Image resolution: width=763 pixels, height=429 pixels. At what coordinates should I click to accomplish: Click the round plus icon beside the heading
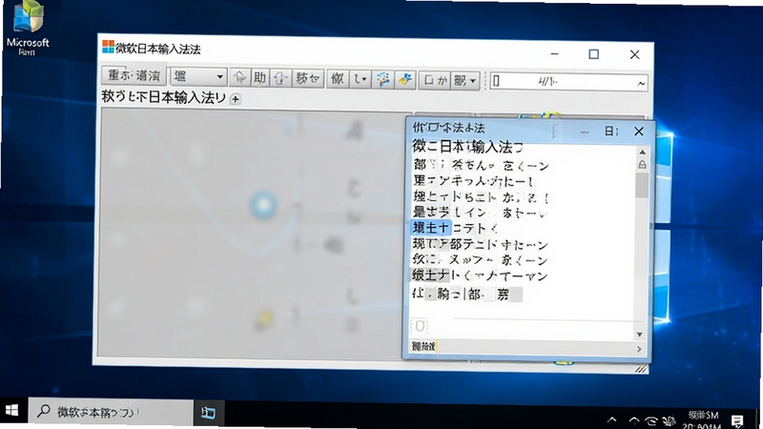pyautogui.click(x=236, y=99)
